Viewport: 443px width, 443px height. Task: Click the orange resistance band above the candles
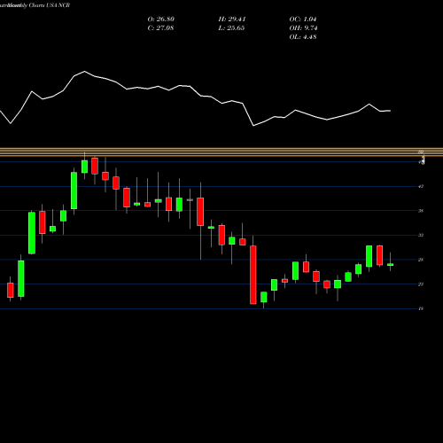221,152
